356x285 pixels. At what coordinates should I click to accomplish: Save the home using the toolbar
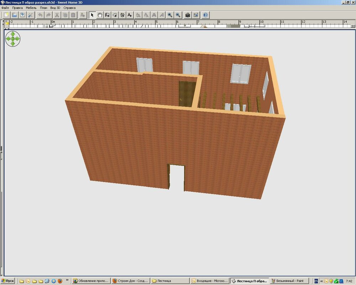click(22, 15)
